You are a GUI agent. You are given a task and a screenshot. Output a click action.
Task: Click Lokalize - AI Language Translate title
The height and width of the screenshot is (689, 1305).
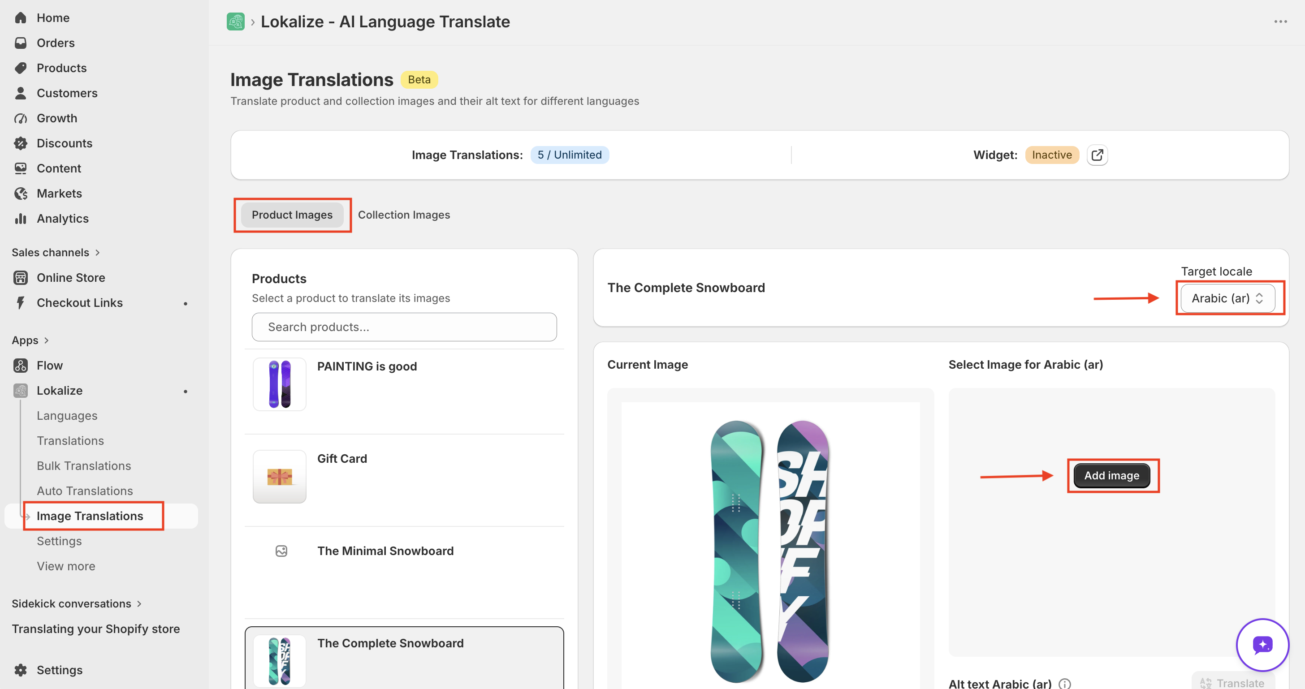point(385,22)
